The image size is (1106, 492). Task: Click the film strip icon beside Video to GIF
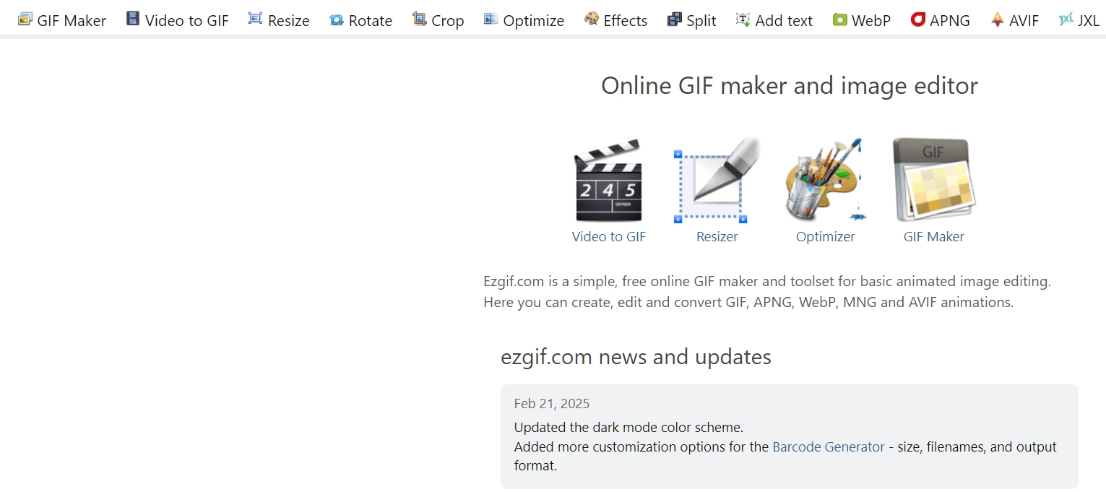133,19
